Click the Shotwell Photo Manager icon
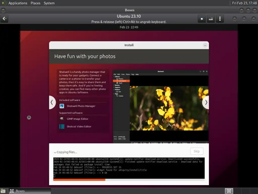Image resolution: width=258 pixels, height=194 pixels. tap(62, 106)
